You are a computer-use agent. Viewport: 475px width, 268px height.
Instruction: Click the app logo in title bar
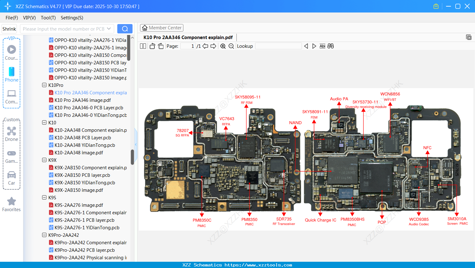point(7,6)
